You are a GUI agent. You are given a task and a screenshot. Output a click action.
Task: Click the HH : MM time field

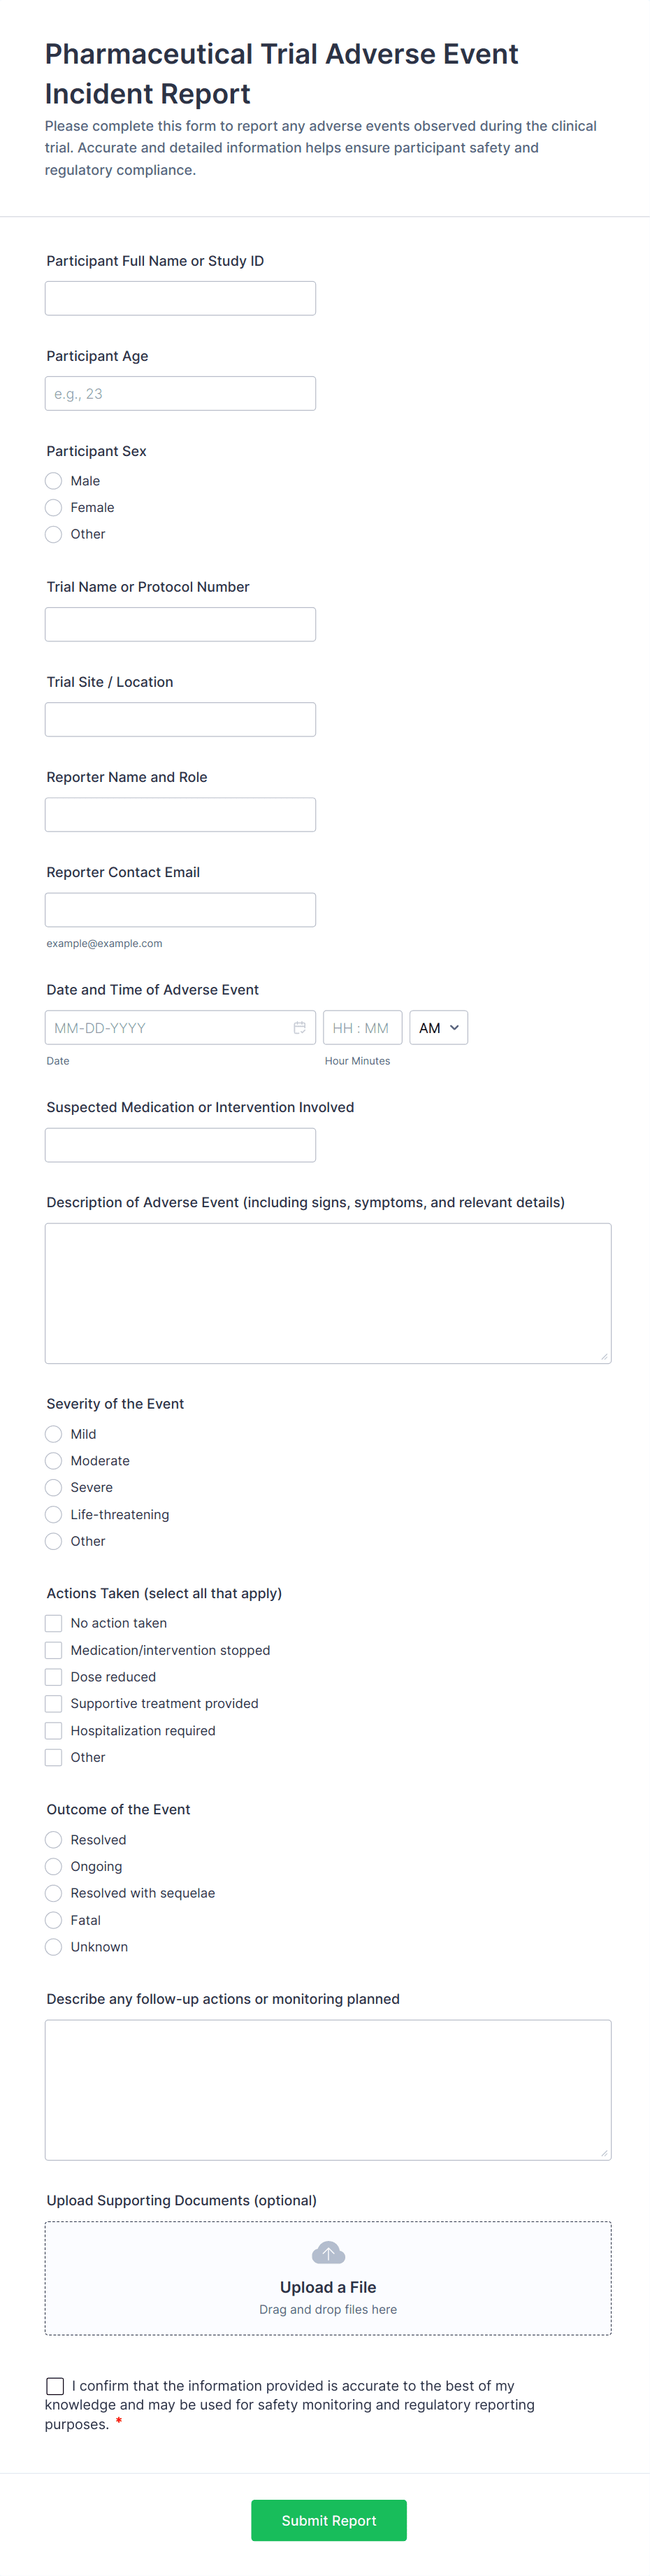point(362,1027)
